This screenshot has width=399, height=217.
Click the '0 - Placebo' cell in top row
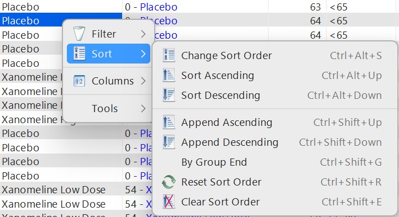(x=195, y=7)
